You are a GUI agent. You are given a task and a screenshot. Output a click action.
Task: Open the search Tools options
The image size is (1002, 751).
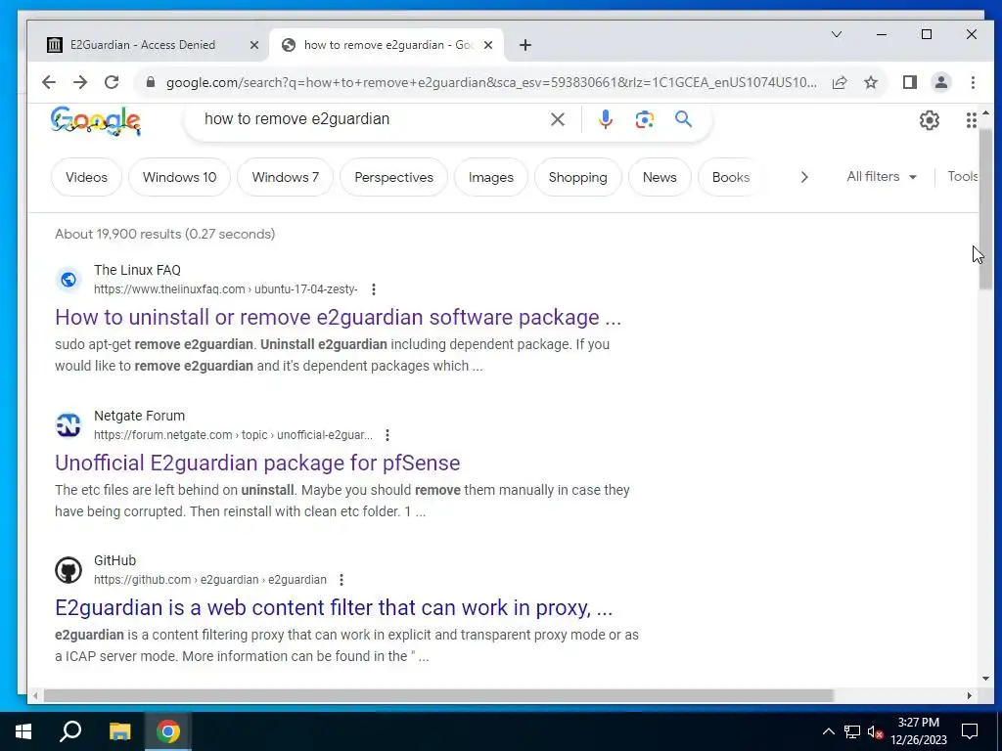click(963, 177)
